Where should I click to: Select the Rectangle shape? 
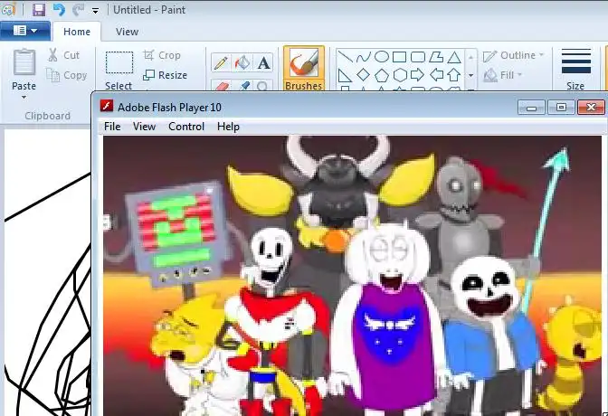(x=399, y=57)
